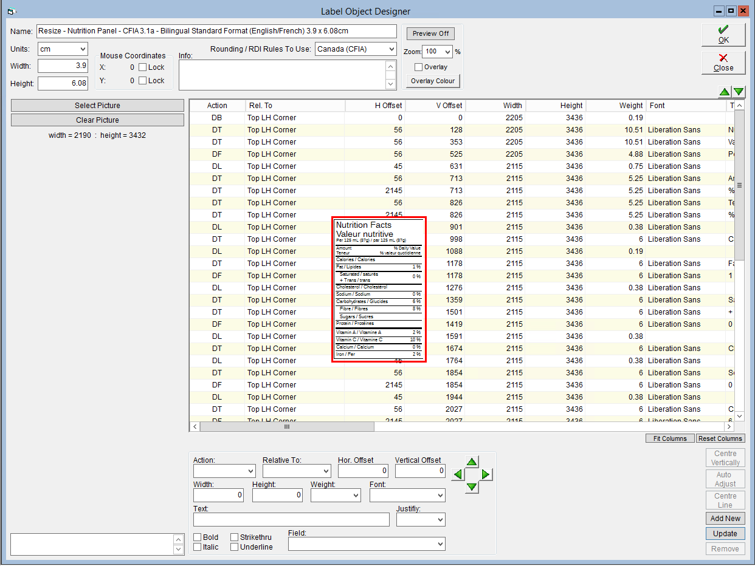Screen dimensions: 755x566
Task: Check the Bold checkbox
Action: point(198,537)
